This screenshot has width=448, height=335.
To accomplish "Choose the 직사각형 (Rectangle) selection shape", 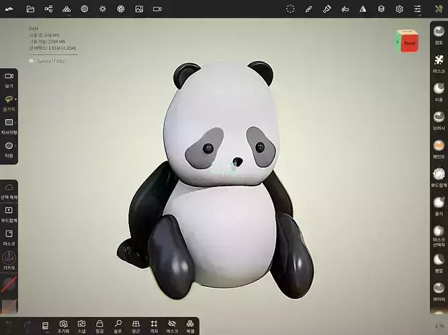I will 9,127.
